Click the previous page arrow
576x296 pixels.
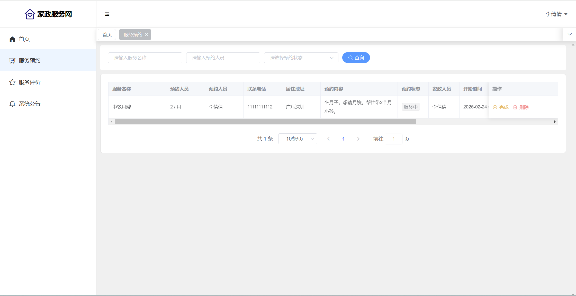[328, 139]
